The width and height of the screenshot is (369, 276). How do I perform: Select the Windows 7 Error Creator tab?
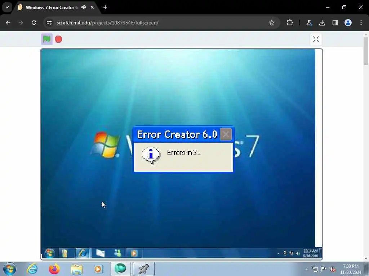tap(51, 8)
